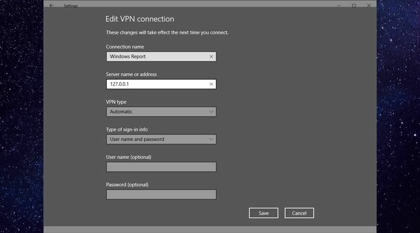Click the 'Edit VPN connection' heading
Screen dimensions: 420x233
140,19
